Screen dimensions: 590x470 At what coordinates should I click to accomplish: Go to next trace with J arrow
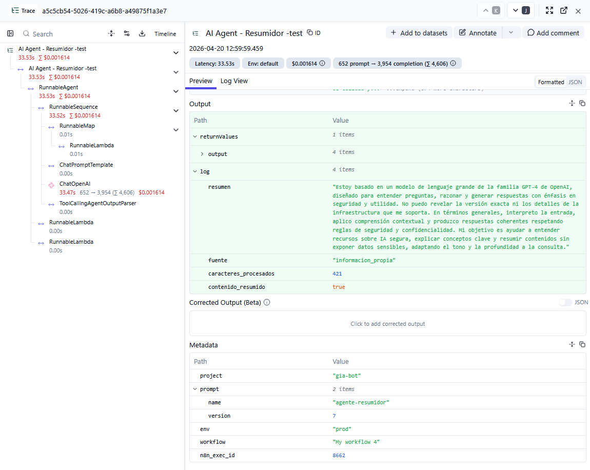[x=521, y=11]
